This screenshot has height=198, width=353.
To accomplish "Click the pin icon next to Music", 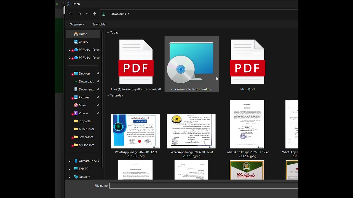I will (x=98, y=105).
